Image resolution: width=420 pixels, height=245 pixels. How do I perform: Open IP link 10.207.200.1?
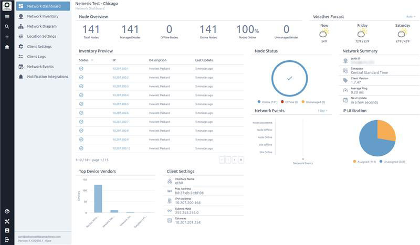pyautogui.click(x=120, y=69)
